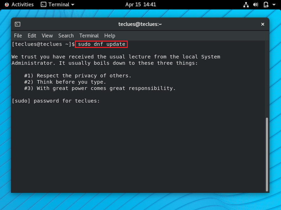Open the calendar by clicking Apr 15 14:41

coord(140,5)
